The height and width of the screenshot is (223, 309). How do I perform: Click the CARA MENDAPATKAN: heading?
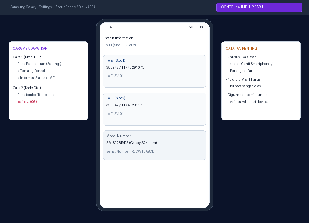(31, 48)
